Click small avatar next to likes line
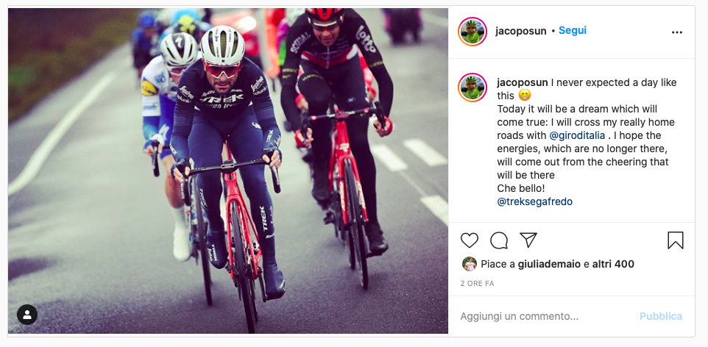This screenshot has height=347, width=708. tap(469, 264)
